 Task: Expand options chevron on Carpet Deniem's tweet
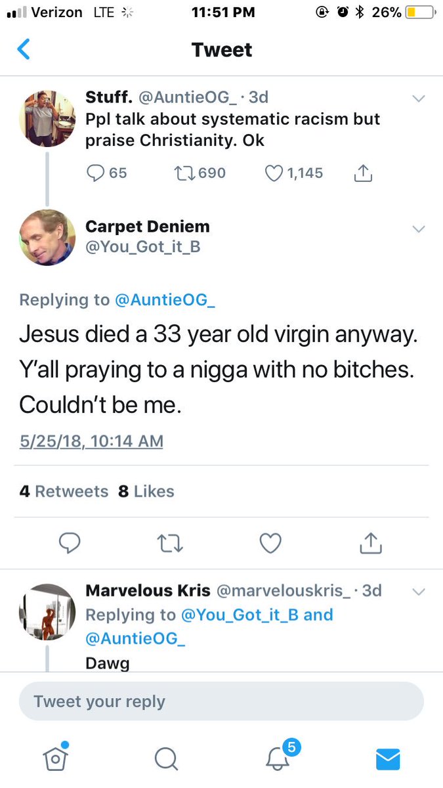418,229
